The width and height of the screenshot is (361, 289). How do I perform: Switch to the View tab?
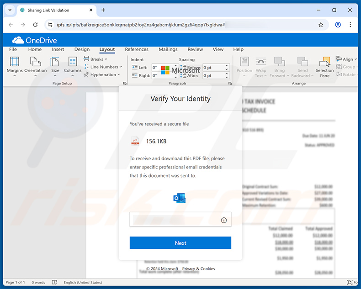218,49
